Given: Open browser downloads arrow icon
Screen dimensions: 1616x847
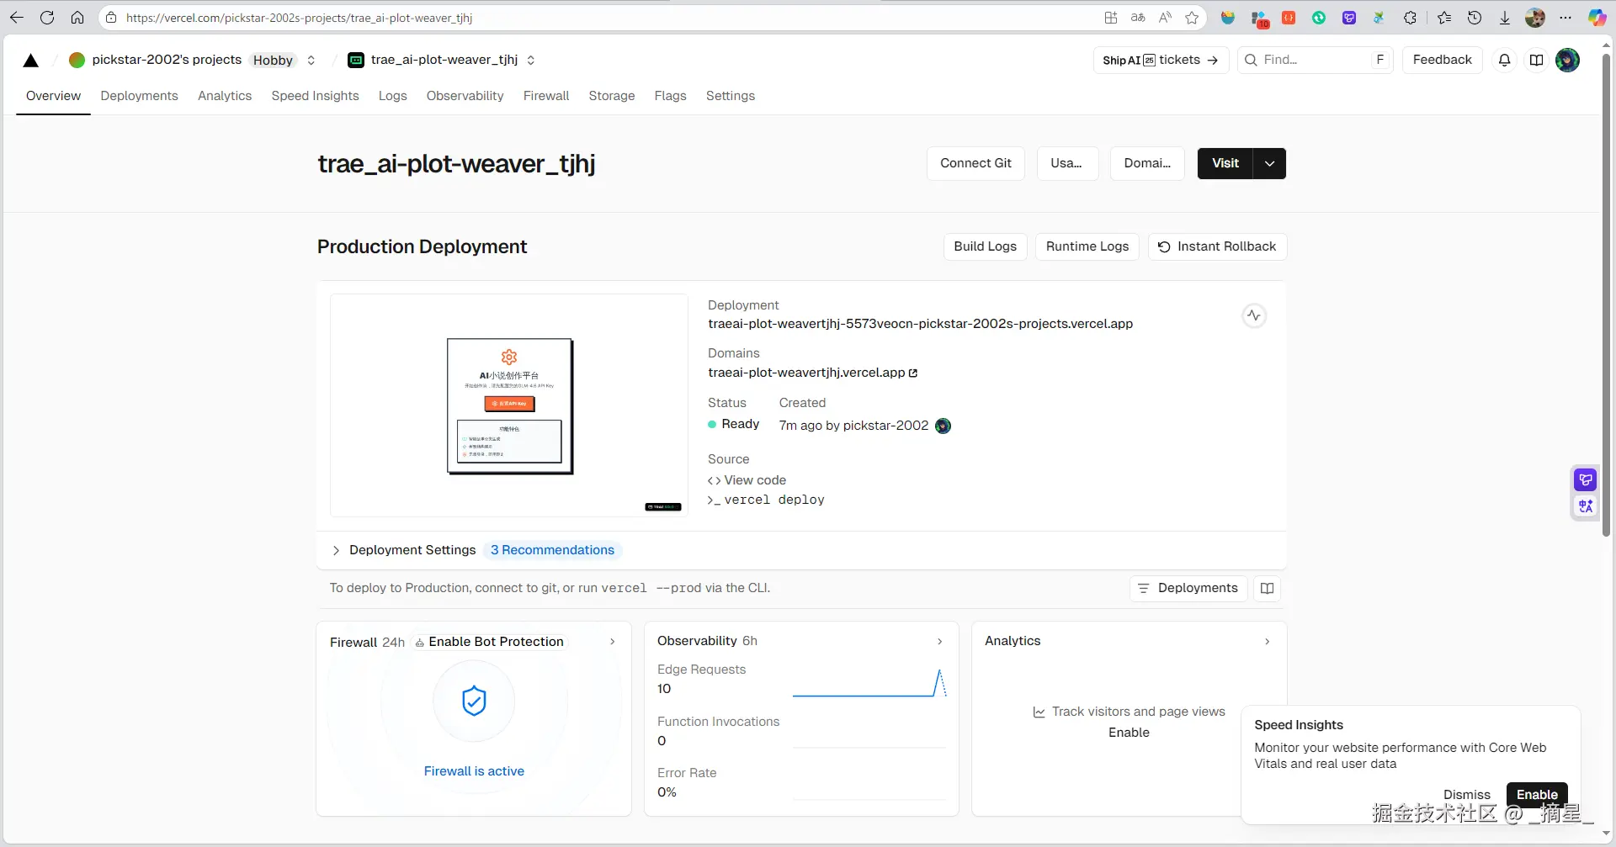Looking at the screenshot, I should tap(1505, 18).
